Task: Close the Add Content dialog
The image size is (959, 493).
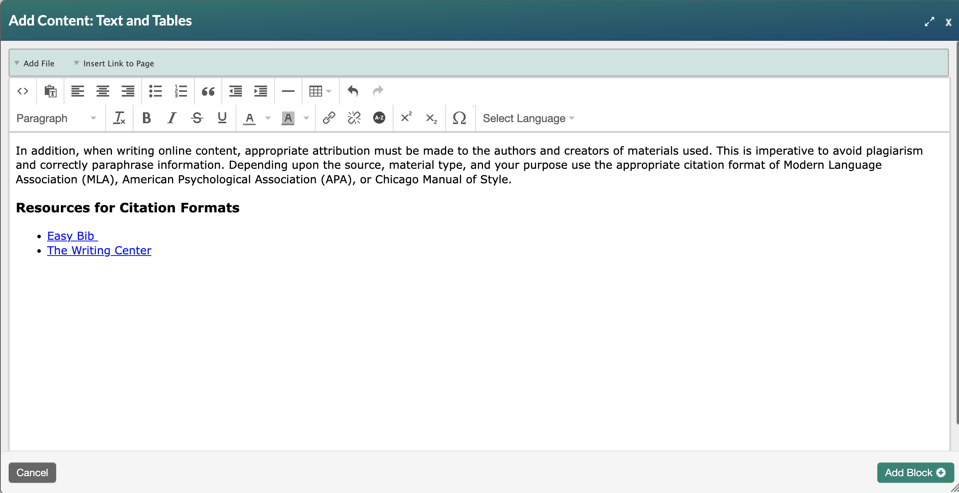Action: 948,22
